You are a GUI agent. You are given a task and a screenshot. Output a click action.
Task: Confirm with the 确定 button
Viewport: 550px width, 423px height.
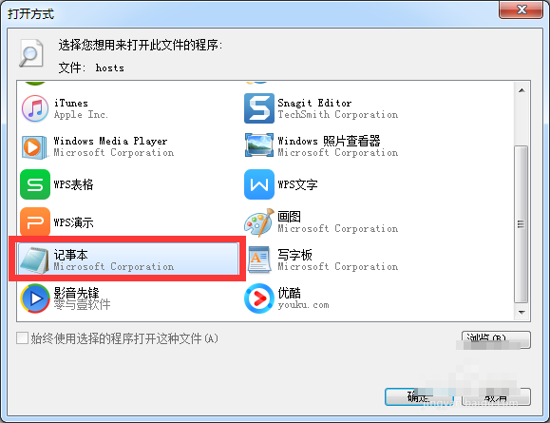(420, 397)
